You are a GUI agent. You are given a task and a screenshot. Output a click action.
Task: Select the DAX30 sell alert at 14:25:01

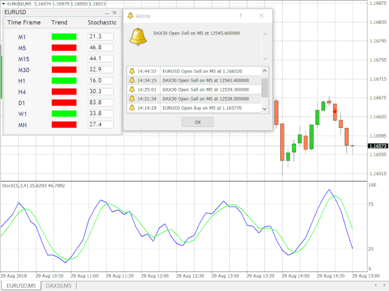pos(194,90)
